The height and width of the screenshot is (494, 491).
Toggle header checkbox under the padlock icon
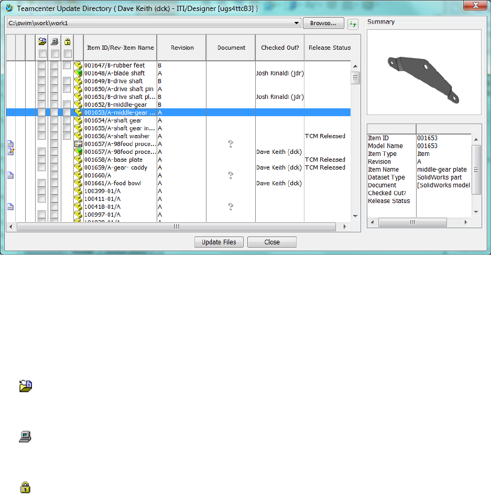(68, 53)
